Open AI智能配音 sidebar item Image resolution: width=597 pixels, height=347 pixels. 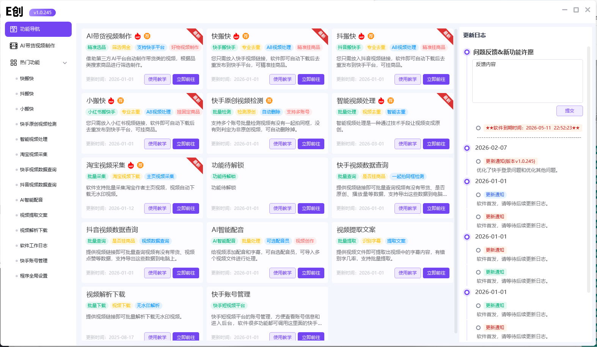(31, 200)
